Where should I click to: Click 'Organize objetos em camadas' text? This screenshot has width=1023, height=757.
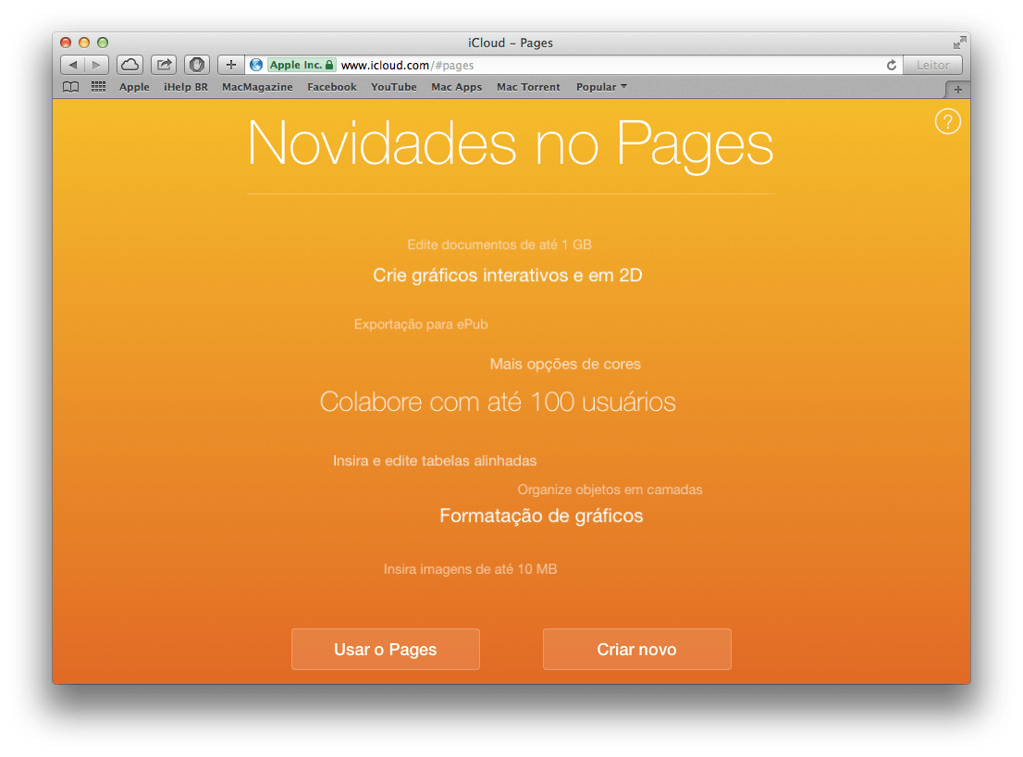(610, 490)
